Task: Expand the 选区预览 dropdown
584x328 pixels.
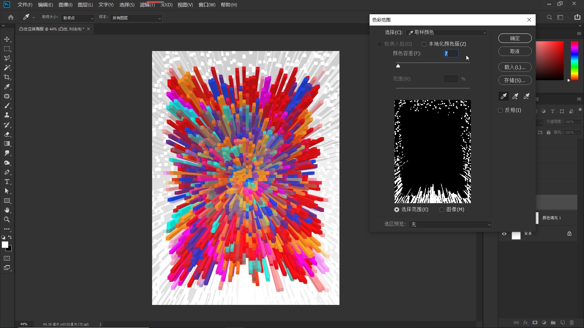Action: coord(450,224)
